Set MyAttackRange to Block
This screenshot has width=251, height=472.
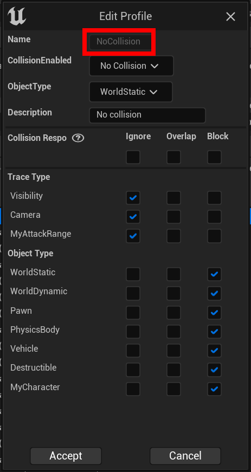(x=214, y=236)
